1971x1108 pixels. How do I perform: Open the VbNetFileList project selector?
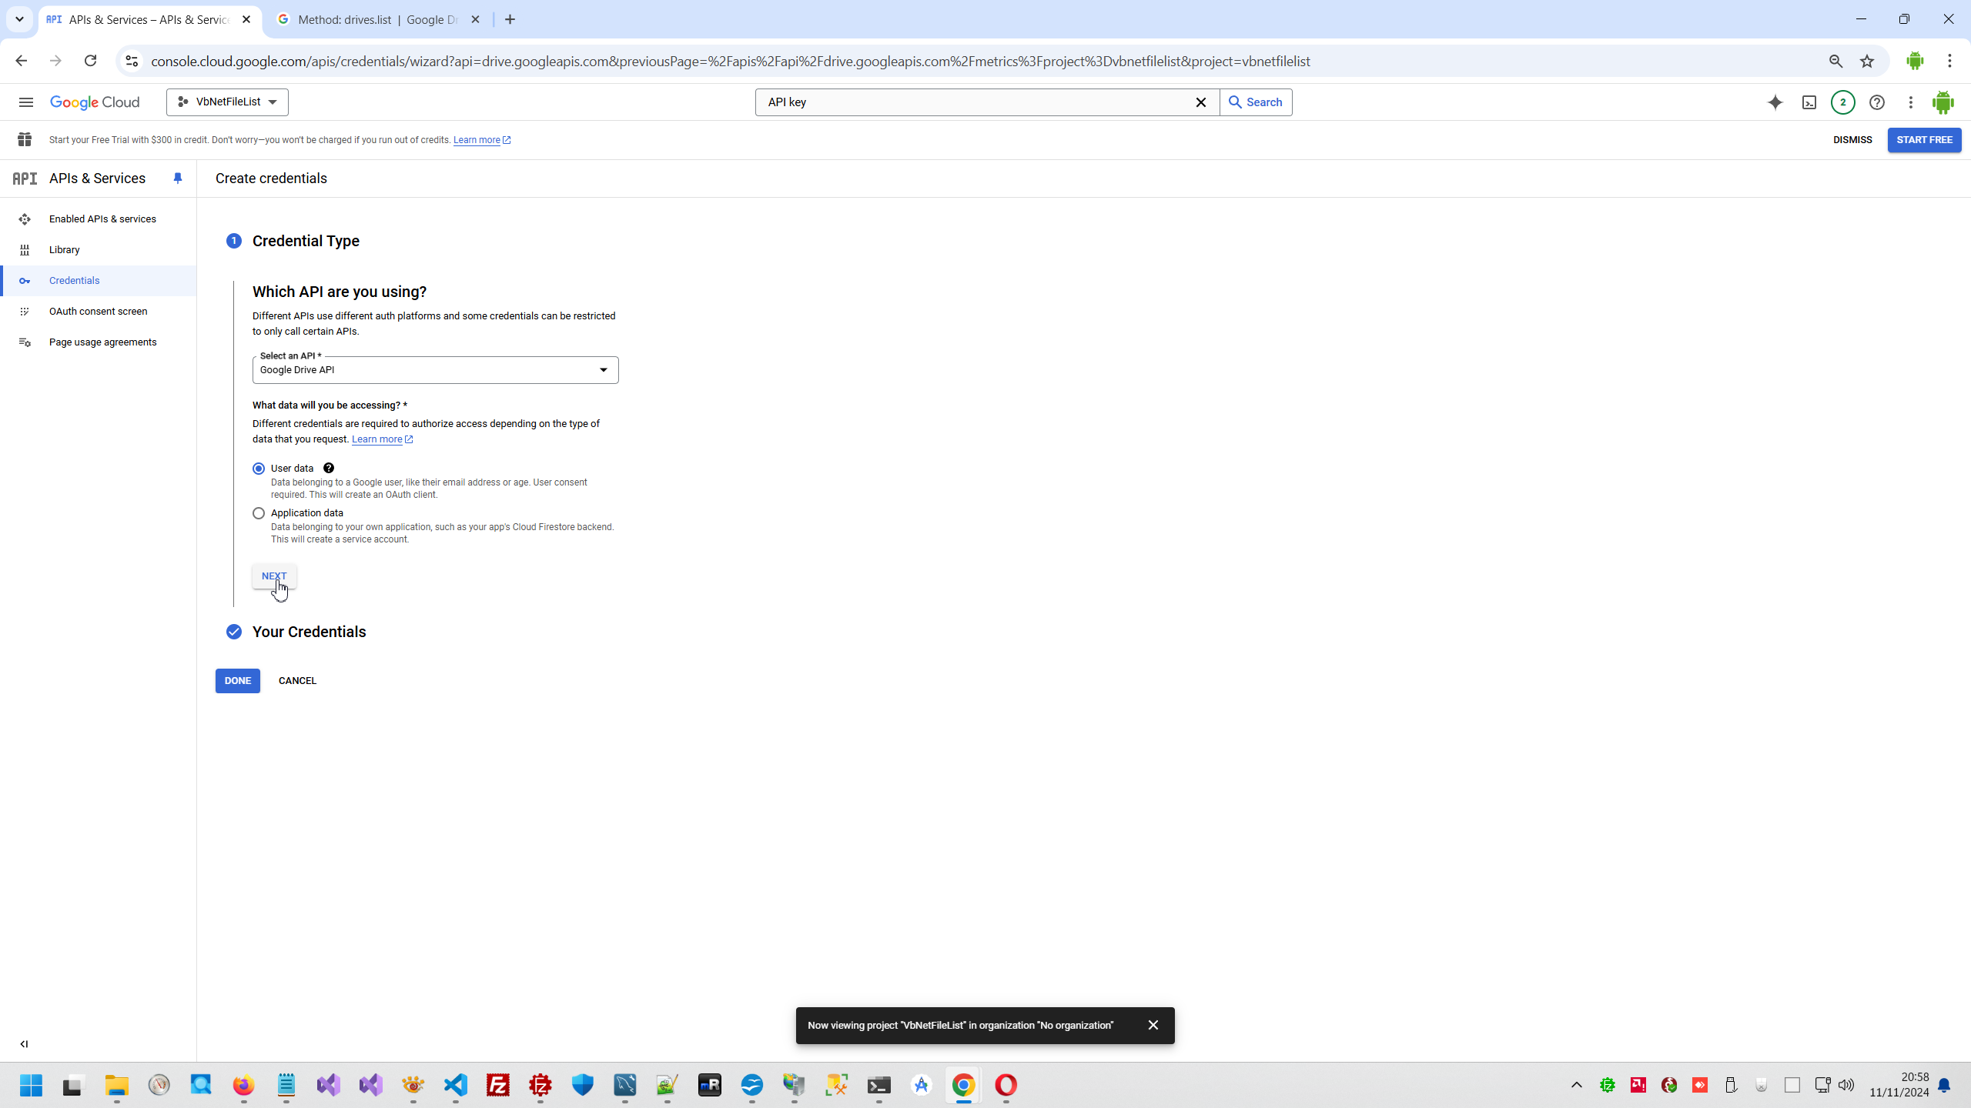tap(227, 102)
